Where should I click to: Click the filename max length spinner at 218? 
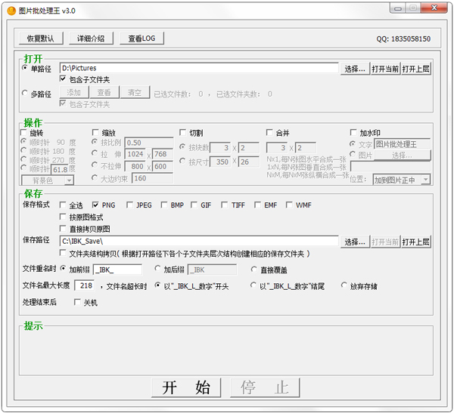(x=86, y=285)
